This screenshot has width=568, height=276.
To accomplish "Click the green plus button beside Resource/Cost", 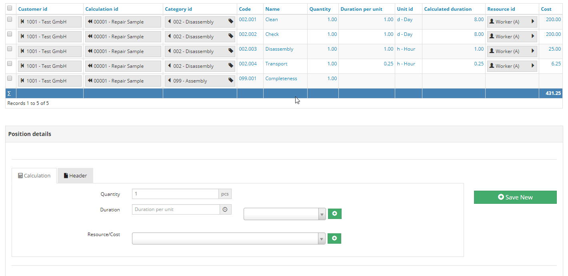I will pyautogui.click(x=334, y=239).
